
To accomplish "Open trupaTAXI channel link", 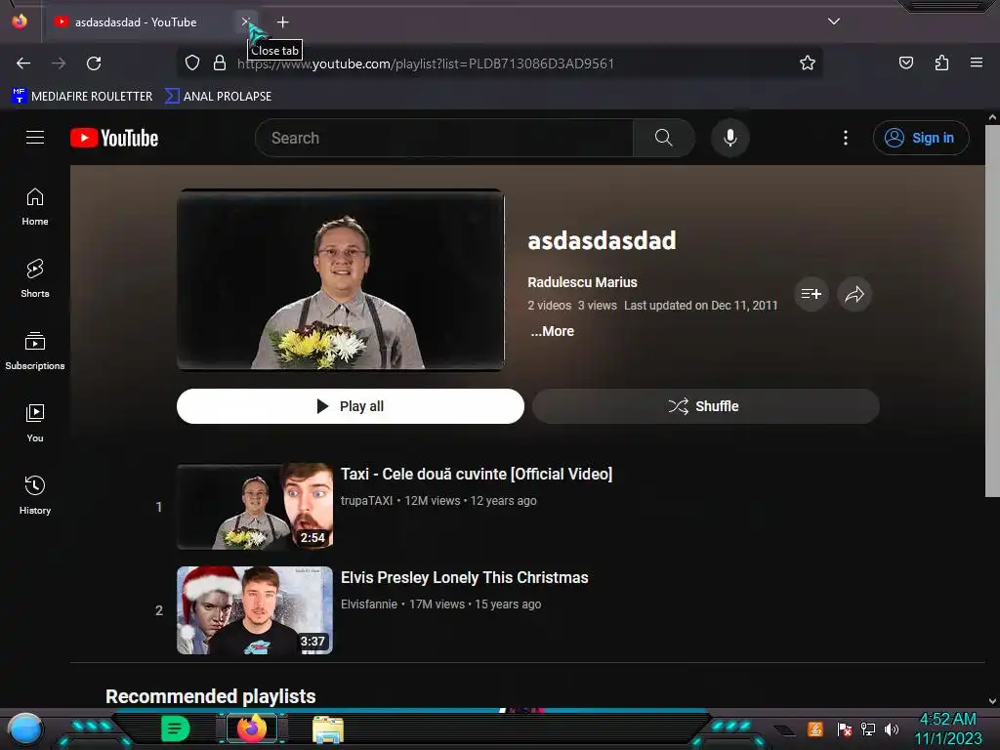I will tap(367, 501).
